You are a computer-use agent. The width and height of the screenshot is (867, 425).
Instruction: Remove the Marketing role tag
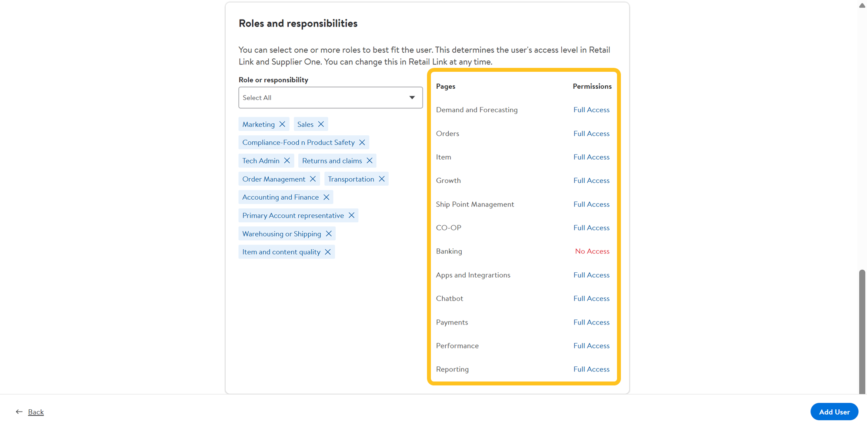tap(282, 124)
